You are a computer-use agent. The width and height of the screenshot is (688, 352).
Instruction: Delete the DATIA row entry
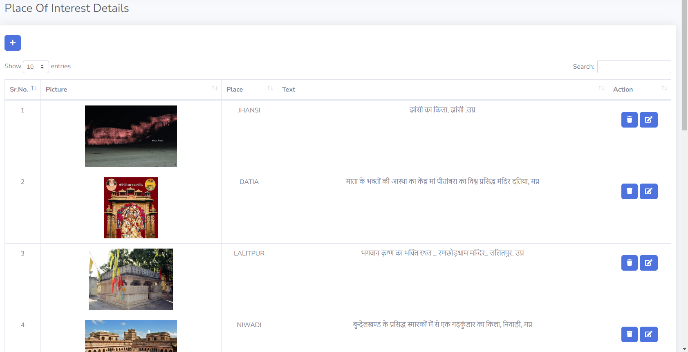click(x=629, y=191)
